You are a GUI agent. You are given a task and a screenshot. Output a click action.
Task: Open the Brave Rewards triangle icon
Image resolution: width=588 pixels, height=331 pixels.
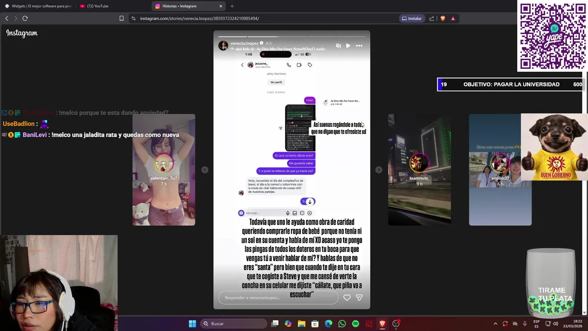pyautogui.click(x=453, y=18)
